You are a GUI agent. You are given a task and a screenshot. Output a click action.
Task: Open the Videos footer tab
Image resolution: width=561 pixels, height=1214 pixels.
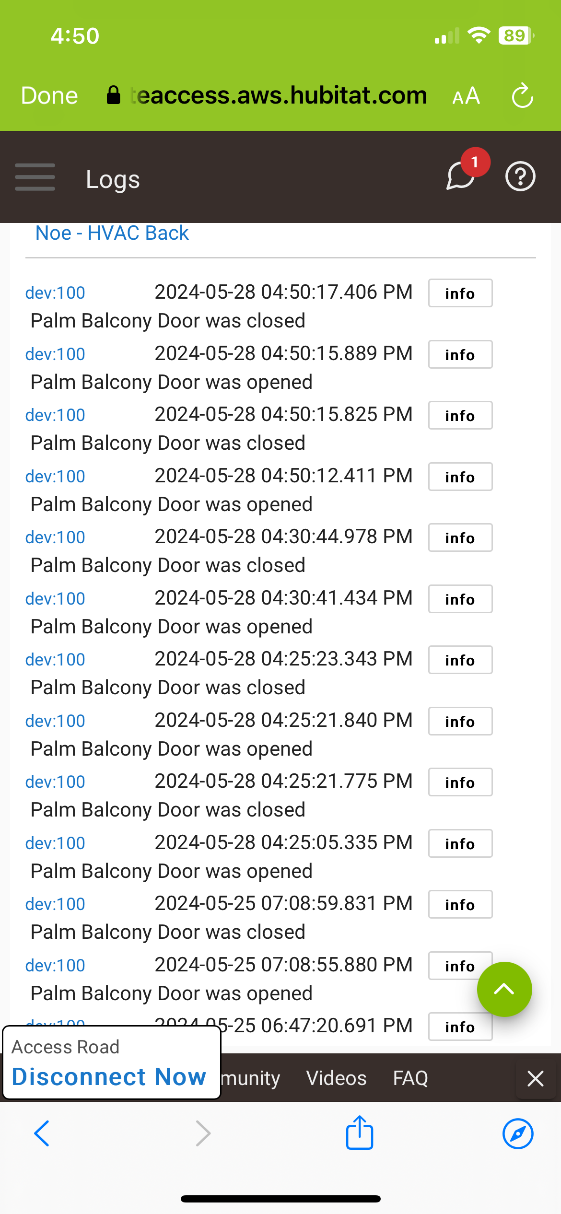click(x=336, y=1078)
